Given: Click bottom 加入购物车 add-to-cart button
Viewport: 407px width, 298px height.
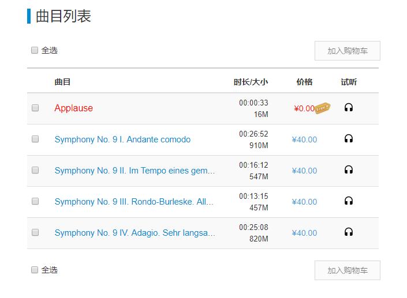Looking at the screenshot, I should click(348, 270).
